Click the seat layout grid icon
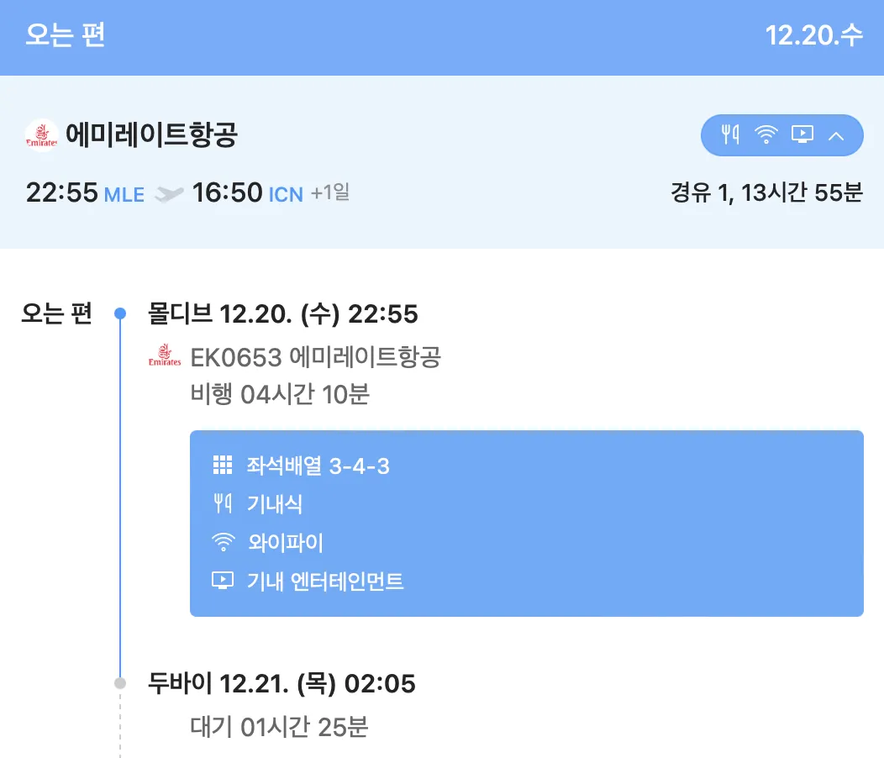The height and width of the screenshot is (758, 884). click(222, 466)
